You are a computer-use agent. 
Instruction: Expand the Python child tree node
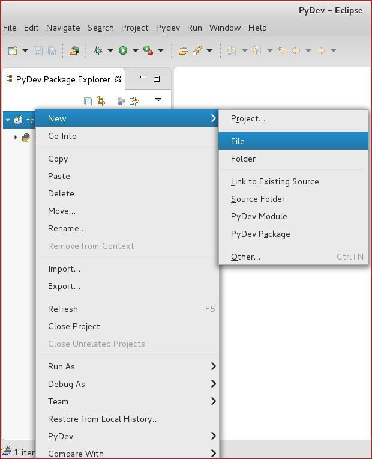click(x=16, y=138)
